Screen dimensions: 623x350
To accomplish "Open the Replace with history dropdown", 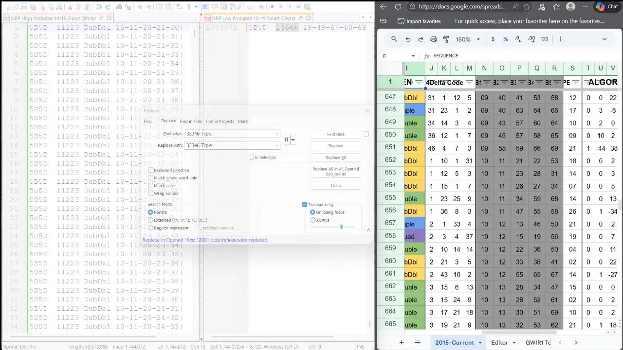I will tap(277, 145).
